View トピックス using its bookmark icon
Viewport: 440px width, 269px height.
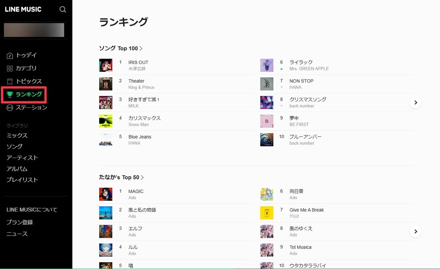9,81
